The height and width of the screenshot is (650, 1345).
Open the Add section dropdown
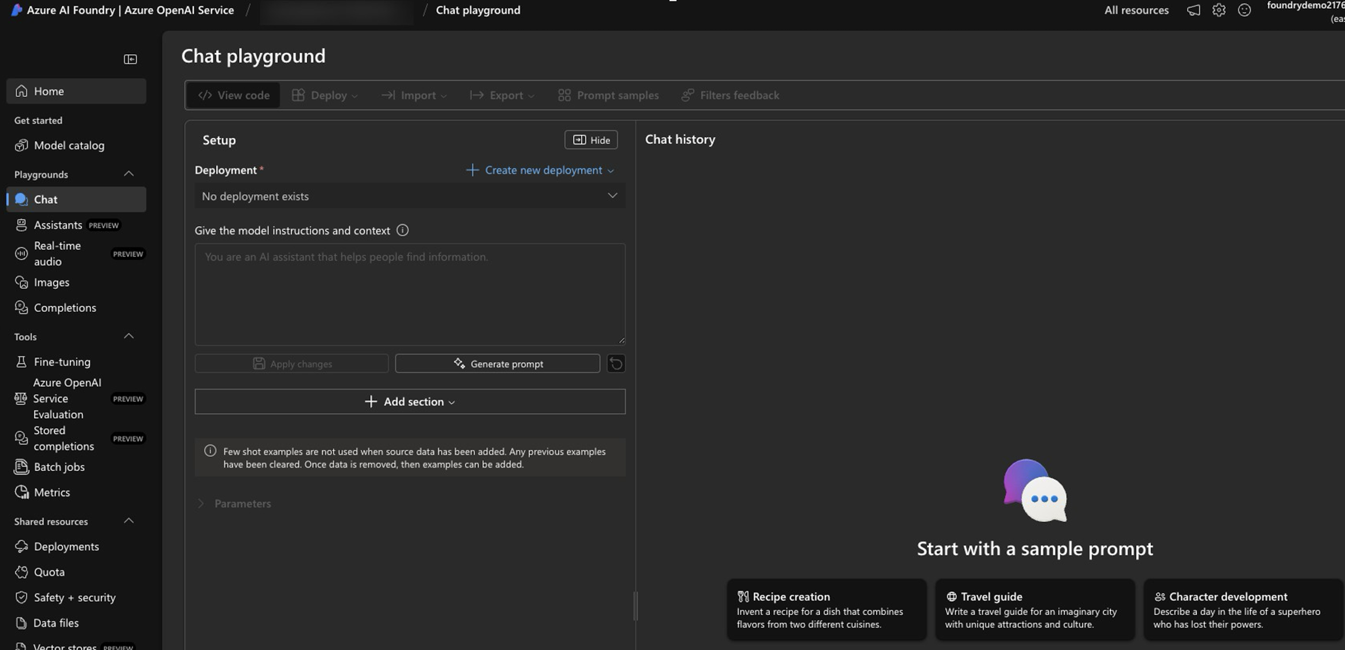click(x=410, y=401)
